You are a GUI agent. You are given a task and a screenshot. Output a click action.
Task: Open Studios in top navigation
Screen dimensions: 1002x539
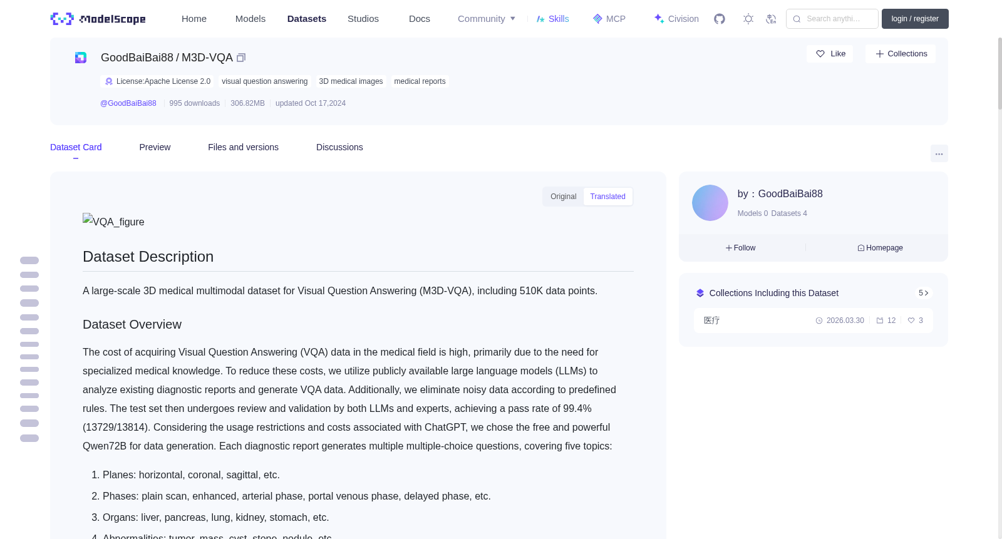(363, 19)
